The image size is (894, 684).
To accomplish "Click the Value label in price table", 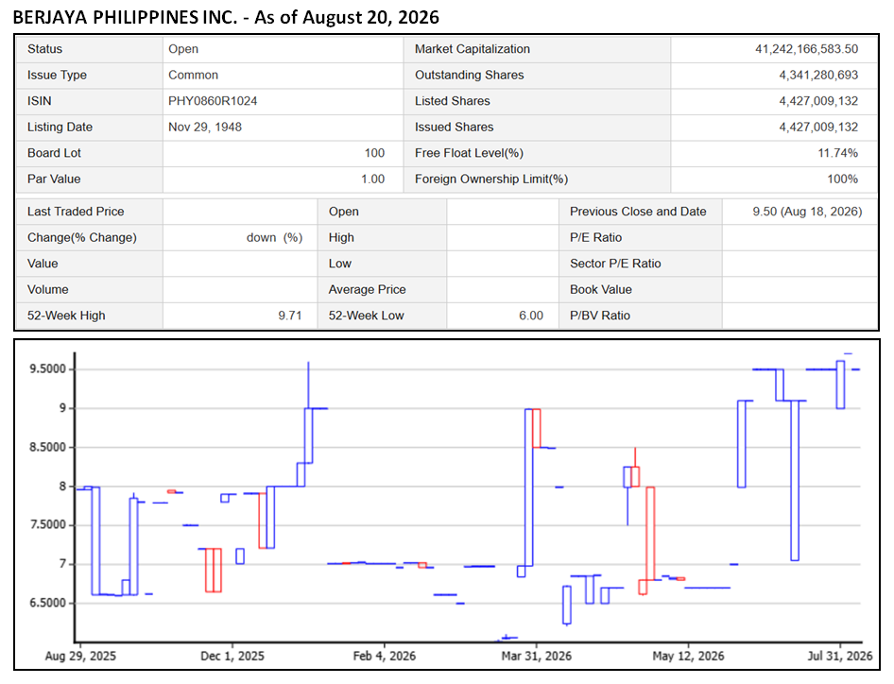I will 43,264.
